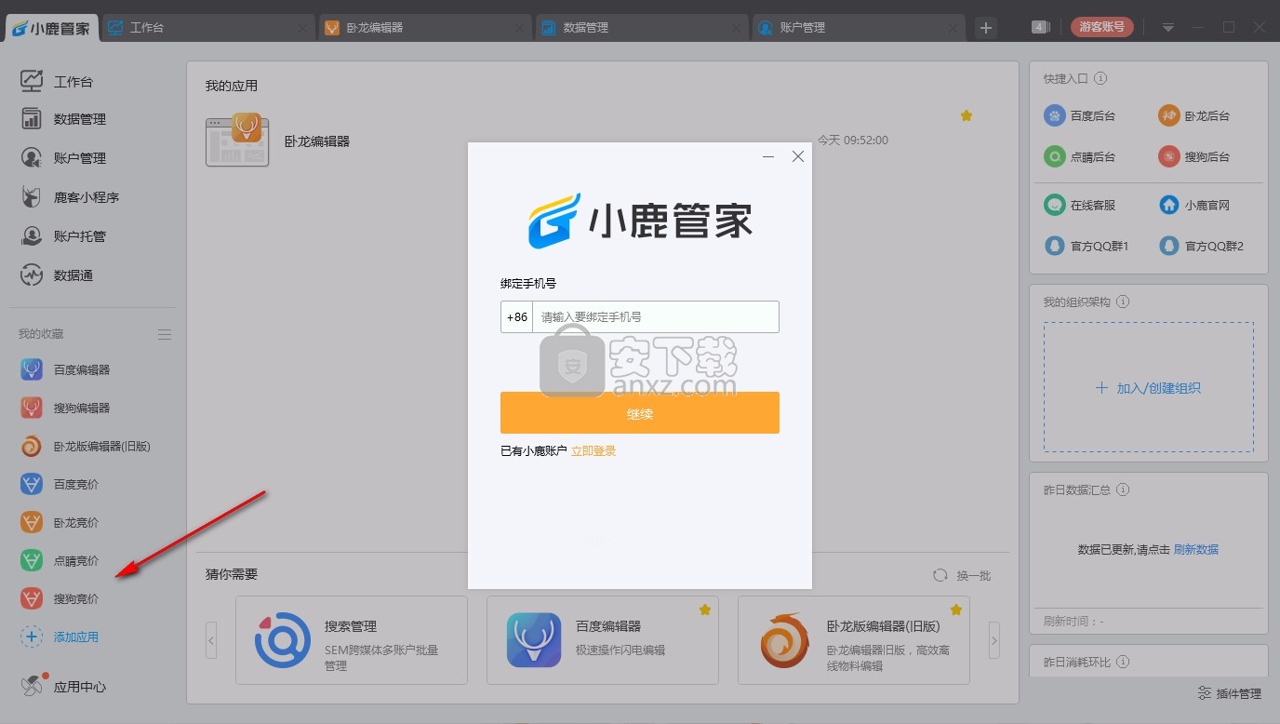
Task: Open 在线客服 quick entry
Action: pos(1079,205)
